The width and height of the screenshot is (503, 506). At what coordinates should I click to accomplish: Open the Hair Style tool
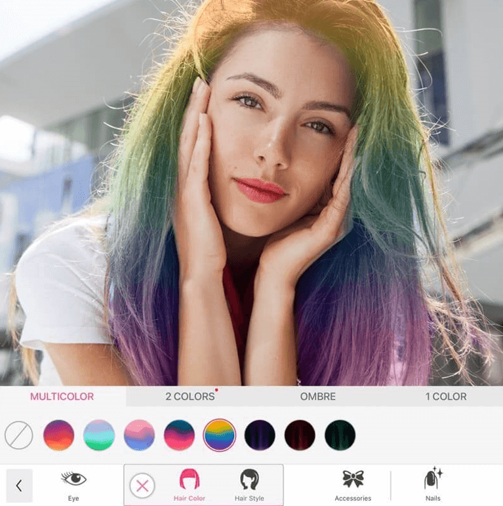tap(249, 485)
